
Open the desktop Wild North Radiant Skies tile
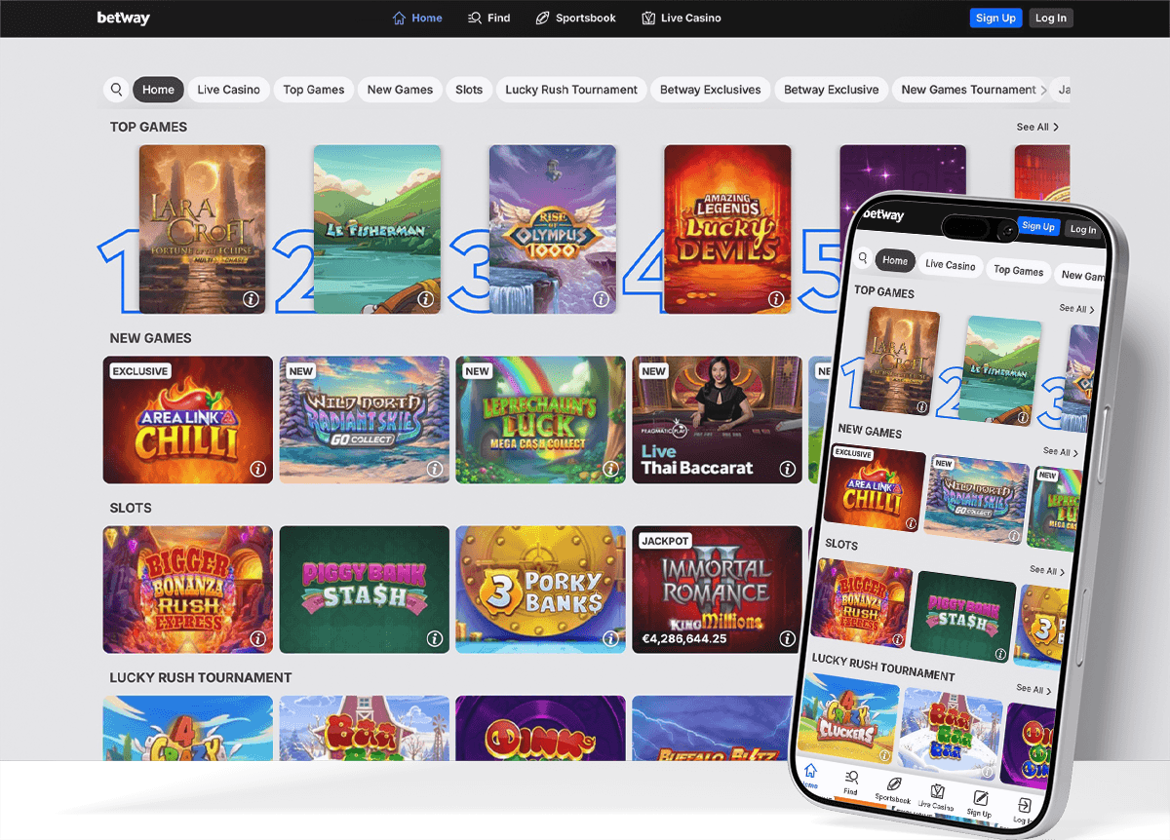click(x=365, y=420)
